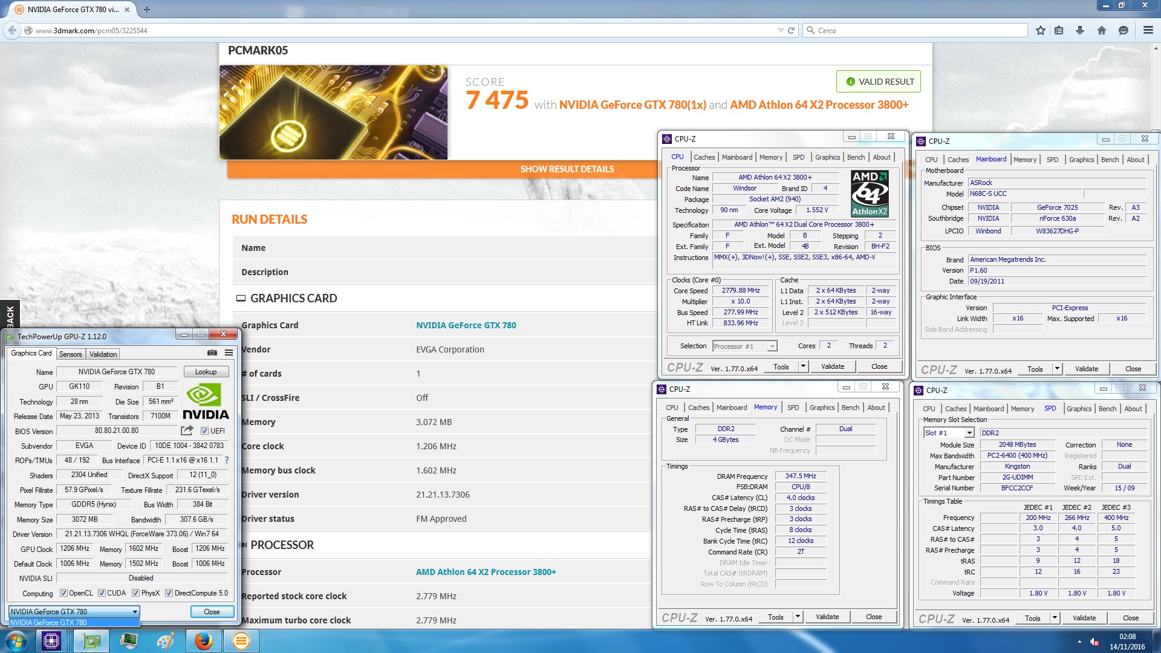This screenshot has width=1161, height=653.
Task: Expand Tools arrow in CPU-Z SPD window
Action: (x=1055, y=618)
